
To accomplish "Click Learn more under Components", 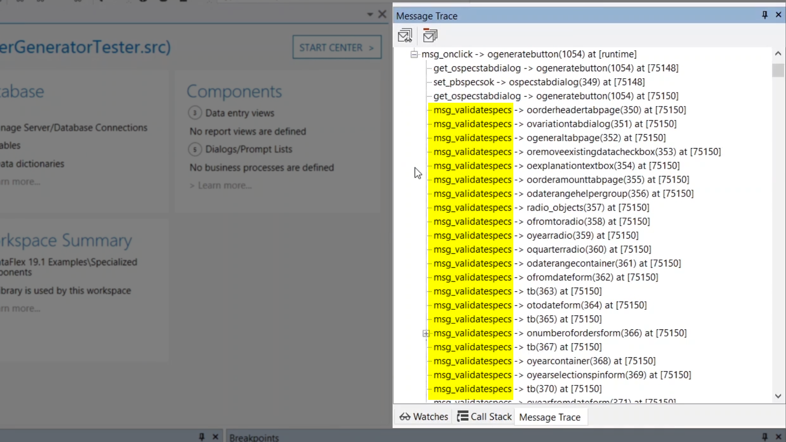I will tap(224, 185).
